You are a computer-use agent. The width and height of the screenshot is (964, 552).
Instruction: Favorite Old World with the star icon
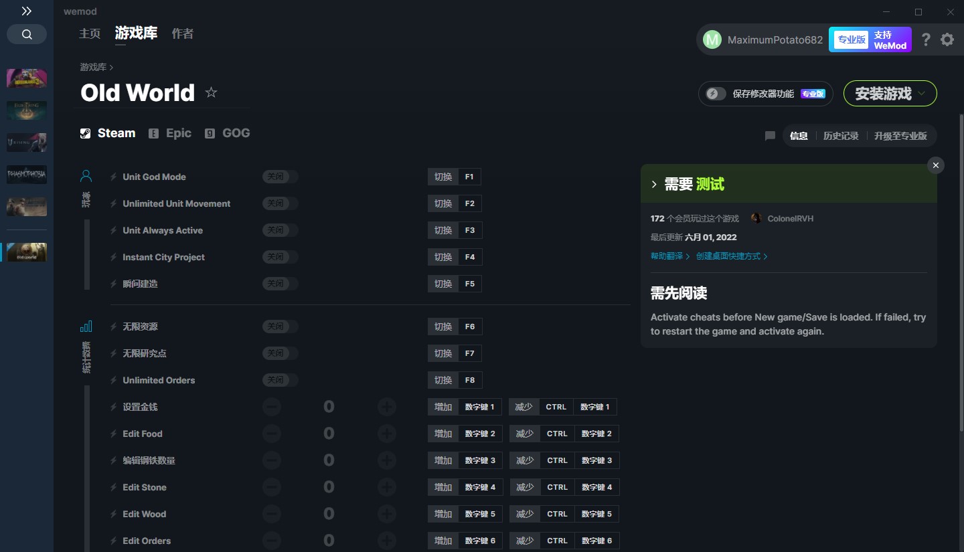point(211,92)
